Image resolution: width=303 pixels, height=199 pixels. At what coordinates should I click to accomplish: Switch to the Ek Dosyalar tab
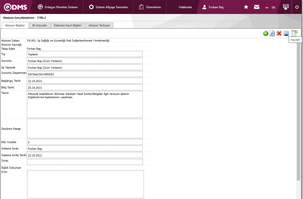tap(40, 25)
